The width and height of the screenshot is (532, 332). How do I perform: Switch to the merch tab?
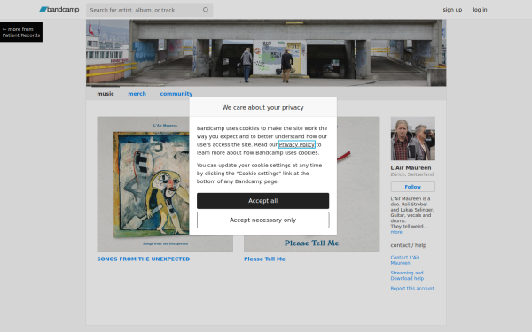137,94
